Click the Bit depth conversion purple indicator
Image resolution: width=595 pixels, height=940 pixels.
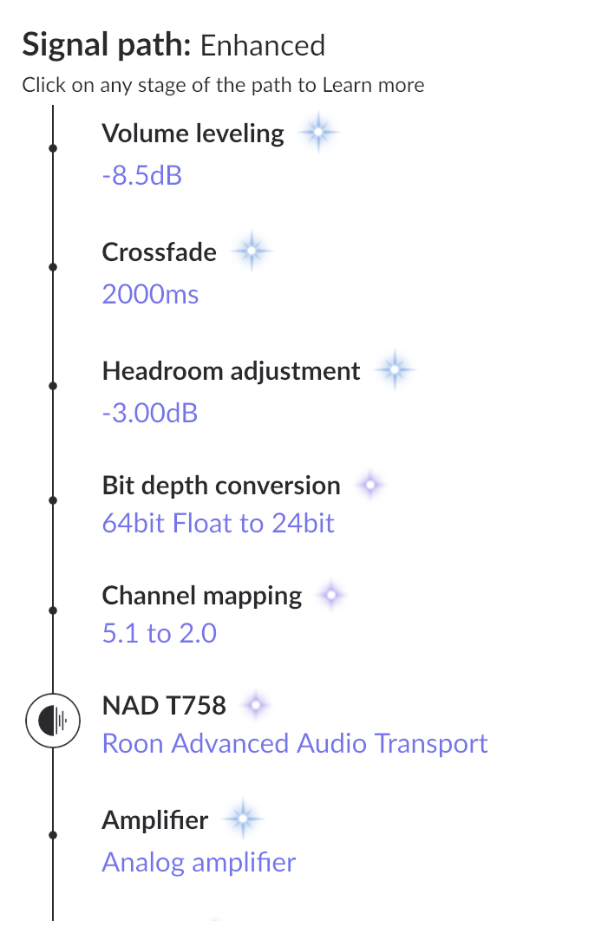(x=370, y=485)
